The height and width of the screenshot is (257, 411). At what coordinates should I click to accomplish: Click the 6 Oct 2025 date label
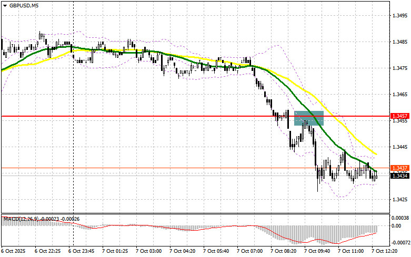click(x=13, y=251)
